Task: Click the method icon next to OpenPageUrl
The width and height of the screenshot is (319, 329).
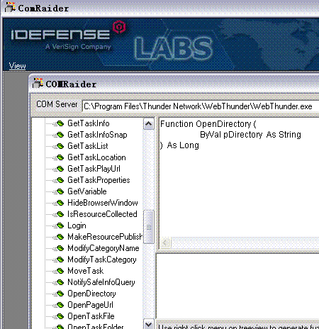Action: (60, 305)
